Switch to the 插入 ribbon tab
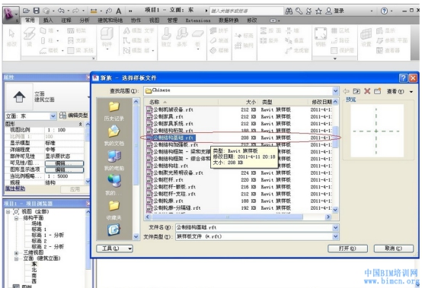422x288 pixels. 48,20
